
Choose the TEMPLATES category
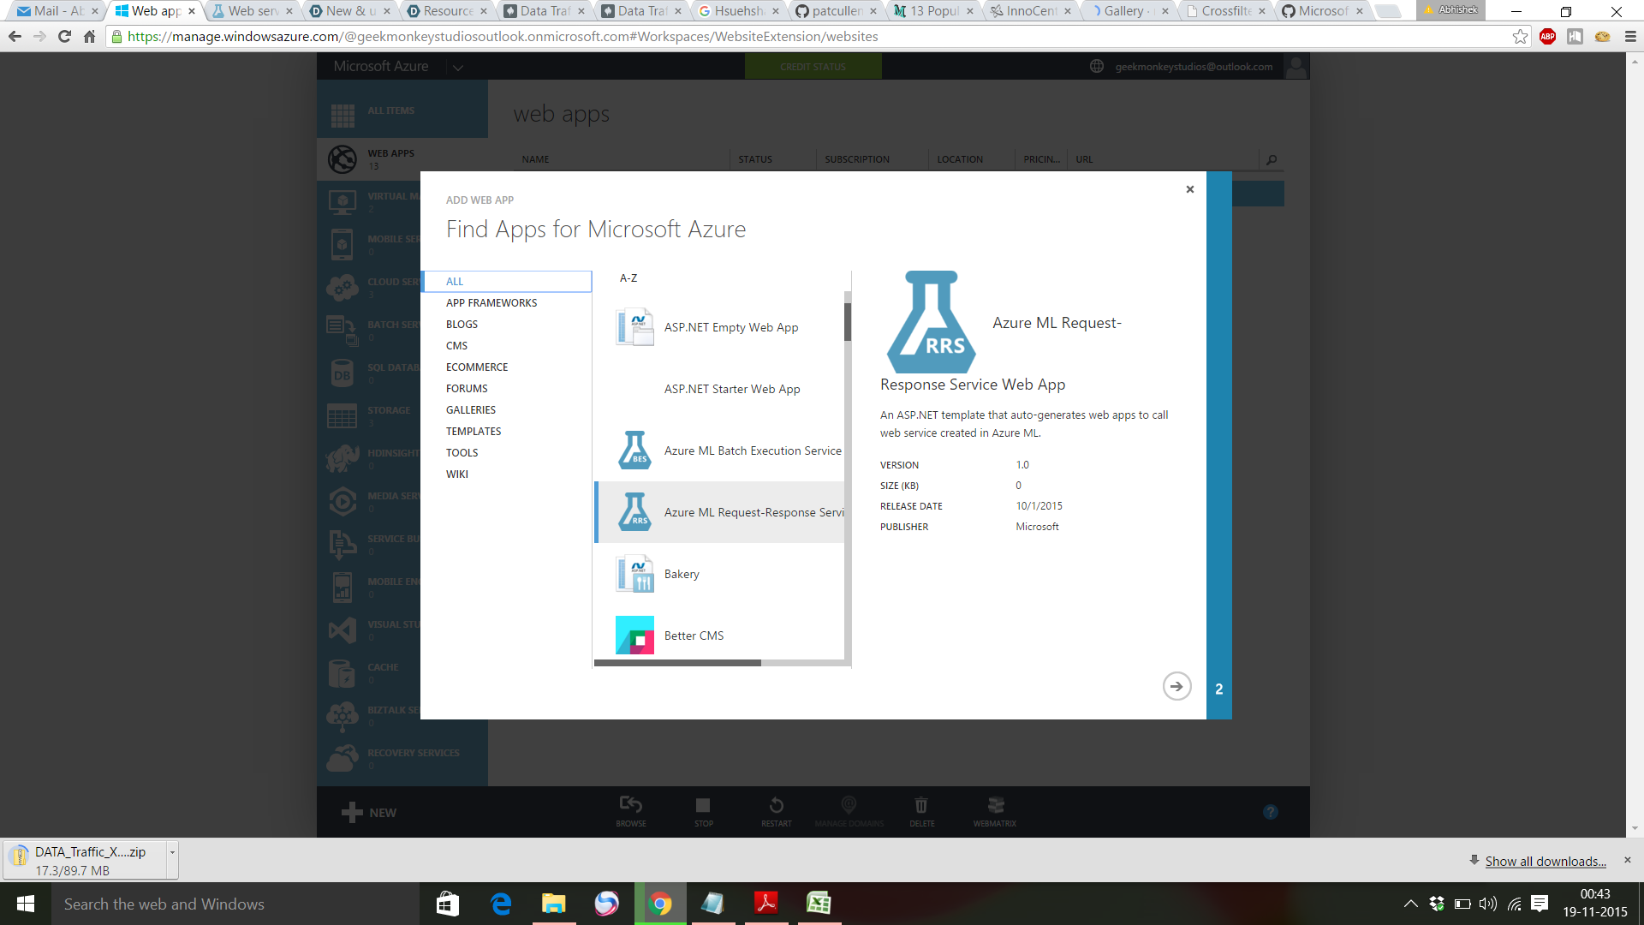[x=474, y=432]
